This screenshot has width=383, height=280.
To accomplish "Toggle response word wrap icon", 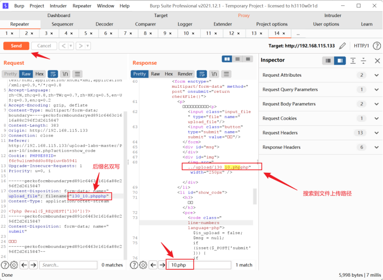I will [202, 74].
